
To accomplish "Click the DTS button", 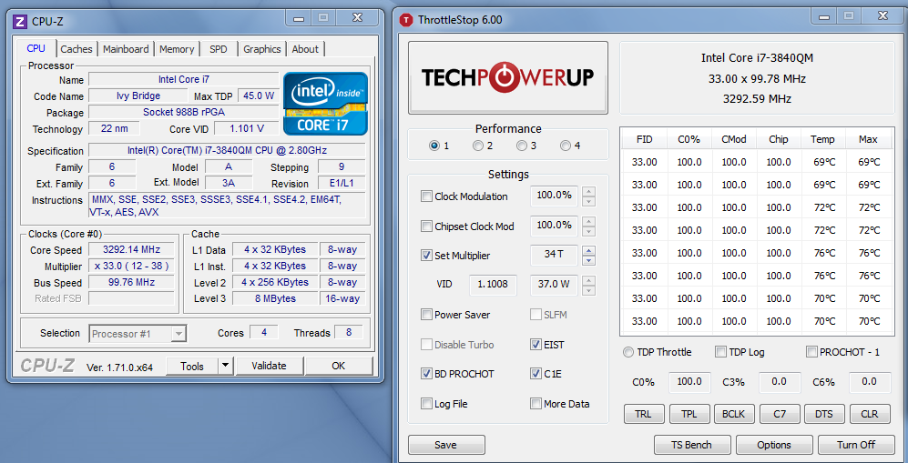I will (x=824, y=414).
